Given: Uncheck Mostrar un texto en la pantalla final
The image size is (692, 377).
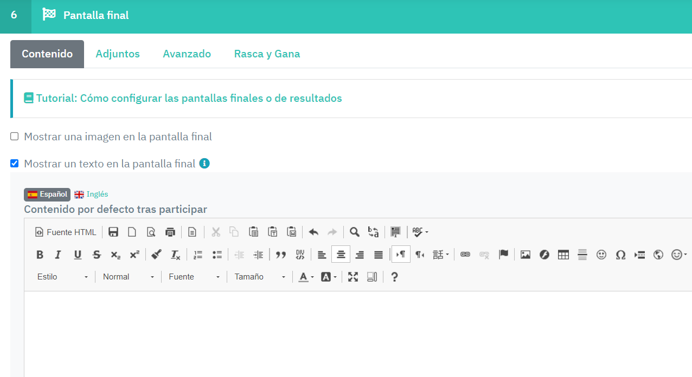Looking at the screenshot, I should [15, 164].
